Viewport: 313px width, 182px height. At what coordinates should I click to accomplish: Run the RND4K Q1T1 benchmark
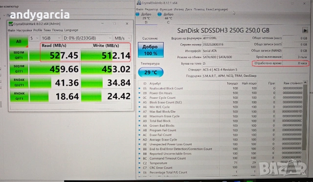(x=19, y=96)
